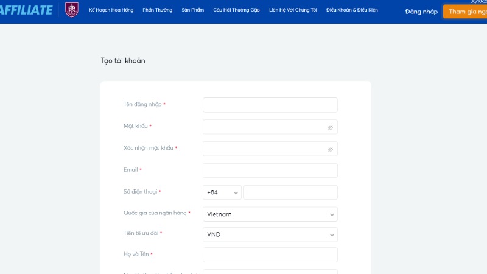This screenshot has height=274, width=487.
Task: Click into the Mật khẩu password field
Action: [x=264, y=127]
